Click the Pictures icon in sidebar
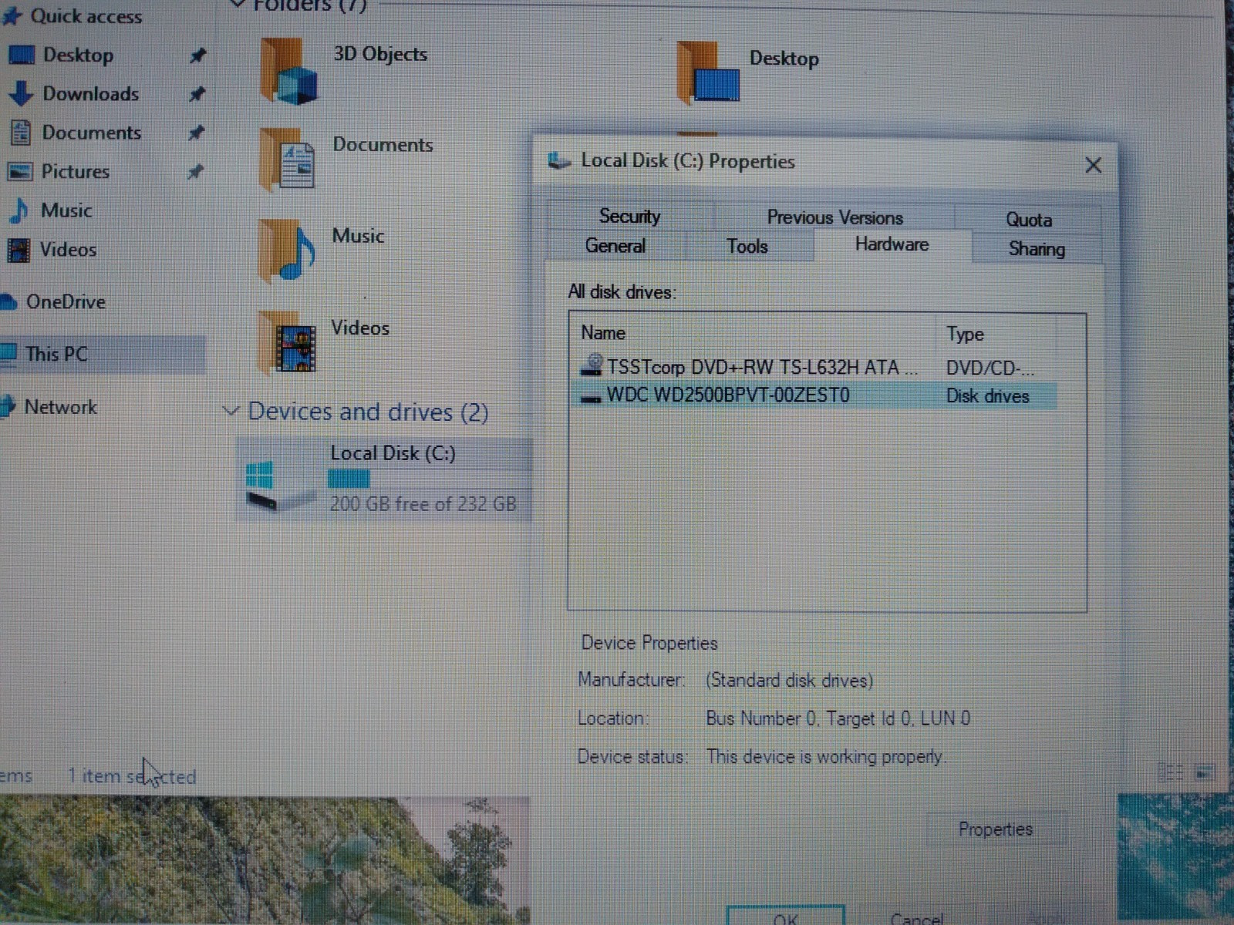Viewport: 1234px width, 925px height. (x=20, y=171)
